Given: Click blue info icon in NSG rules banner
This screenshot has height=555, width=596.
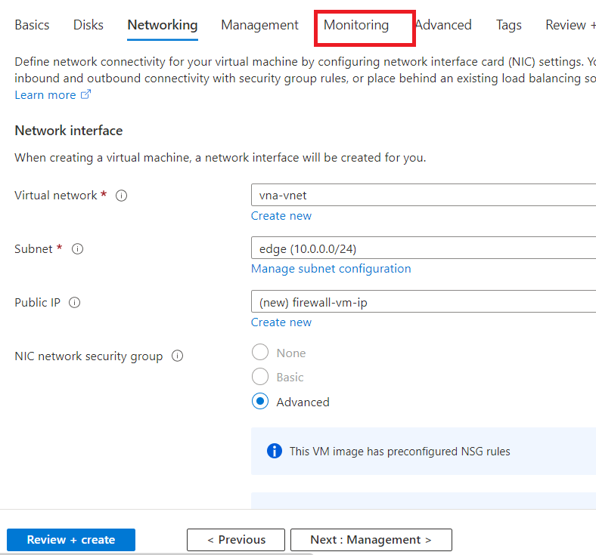Looking at the screenshot, I should (274, 452).
